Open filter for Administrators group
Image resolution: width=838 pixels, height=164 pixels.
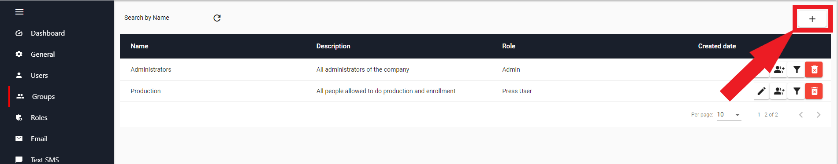[797, 69]
